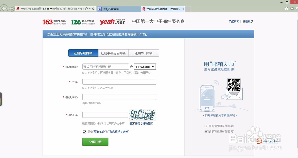Click the phone mail client illustration
Image resolution: width=298 pixels, height=158 pixels.
207,98
